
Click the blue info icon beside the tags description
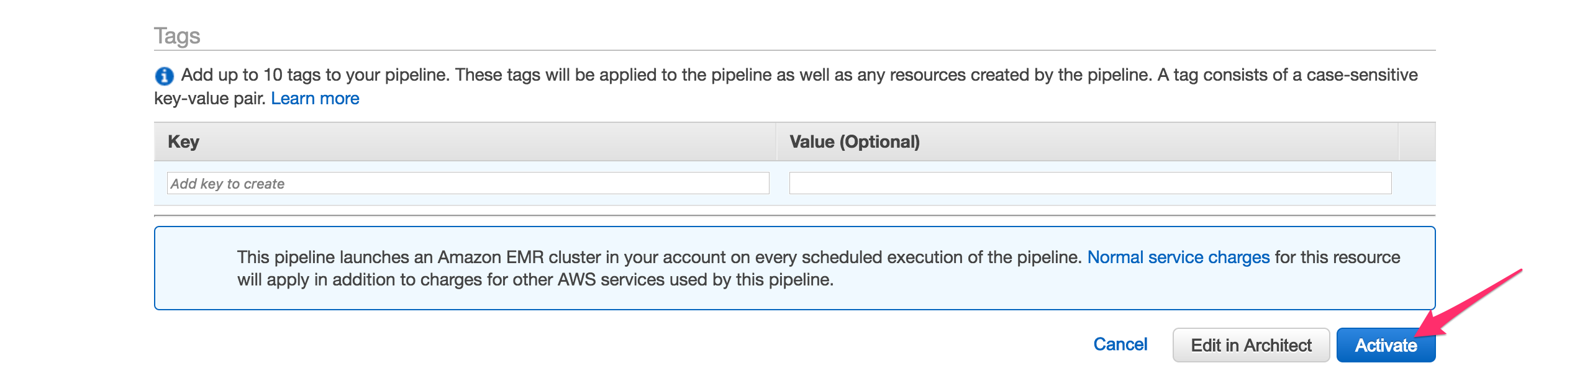(x=164, y=76)
